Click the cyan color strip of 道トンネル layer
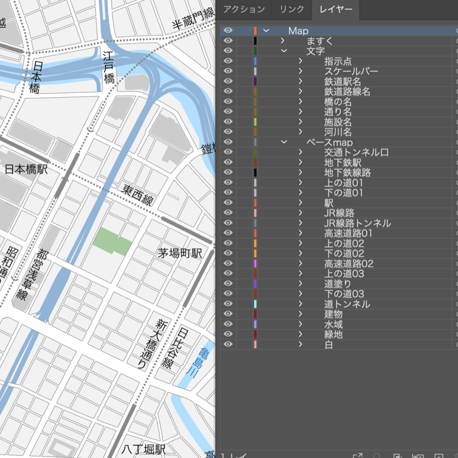The height and width of the screenshot is (458, 458). point(255,304)
